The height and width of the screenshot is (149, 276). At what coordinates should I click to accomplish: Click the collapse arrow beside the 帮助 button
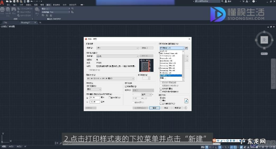coord(186,108)
